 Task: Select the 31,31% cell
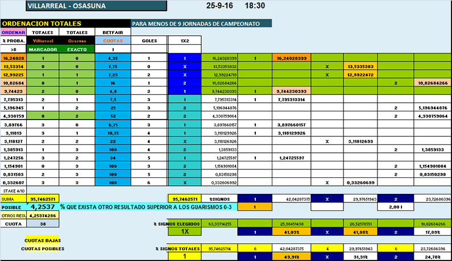click(x=360, y=256)
